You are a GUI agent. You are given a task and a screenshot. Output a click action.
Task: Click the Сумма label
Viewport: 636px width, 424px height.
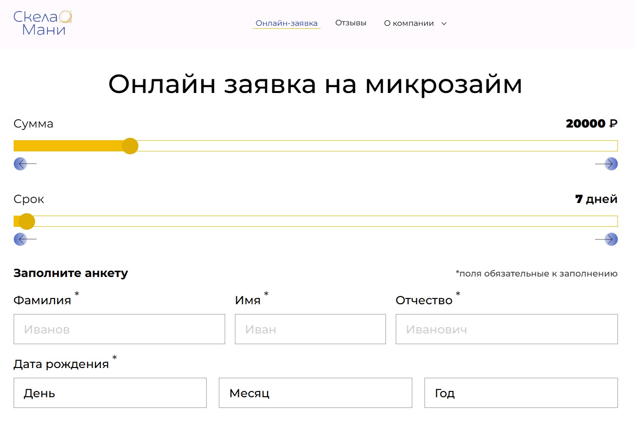pos(34,124)
